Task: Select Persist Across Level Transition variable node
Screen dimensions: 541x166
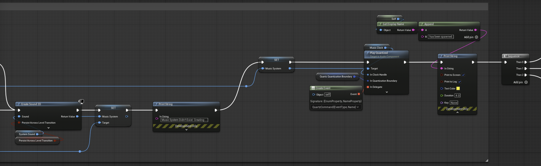Action: [x=37, y=141]
